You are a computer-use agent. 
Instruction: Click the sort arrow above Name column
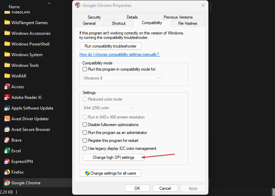click(x=49, y=3)
